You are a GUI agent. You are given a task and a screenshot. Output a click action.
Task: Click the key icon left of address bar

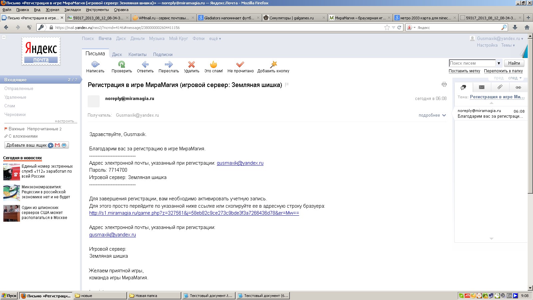point(41,27)
